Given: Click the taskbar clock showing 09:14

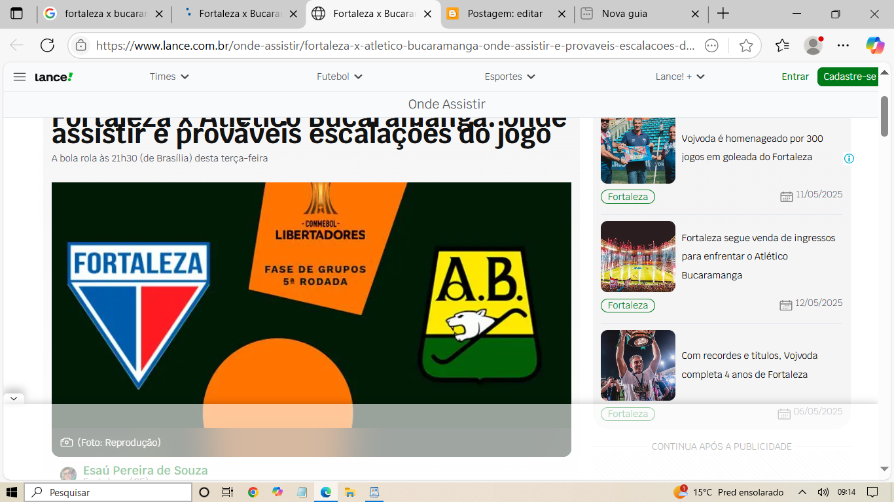Looking at the screenshot, I should click(x=847, y=492).
